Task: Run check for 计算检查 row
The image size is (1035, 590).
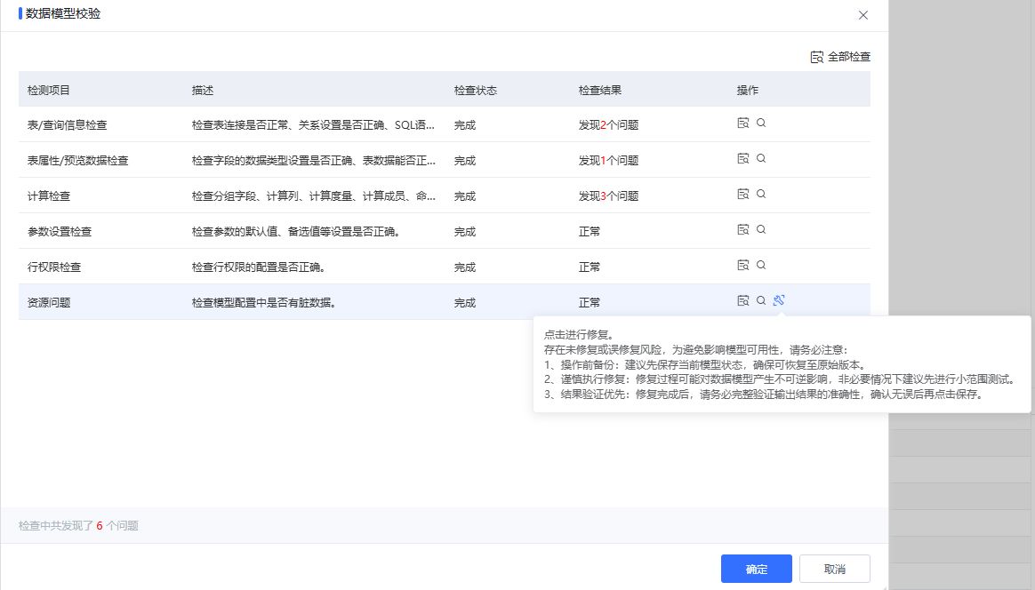Action: coord(742,195)
